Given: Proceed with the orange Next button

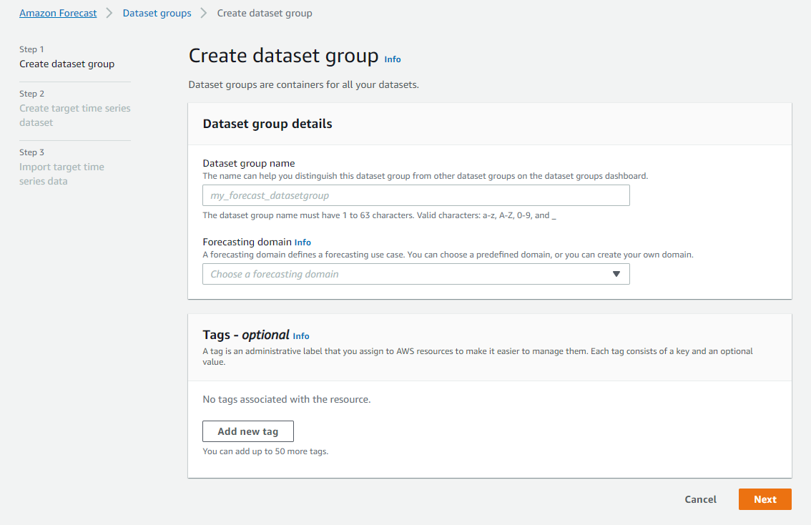Looking at the screenshot, I should (x=765, y=499).
